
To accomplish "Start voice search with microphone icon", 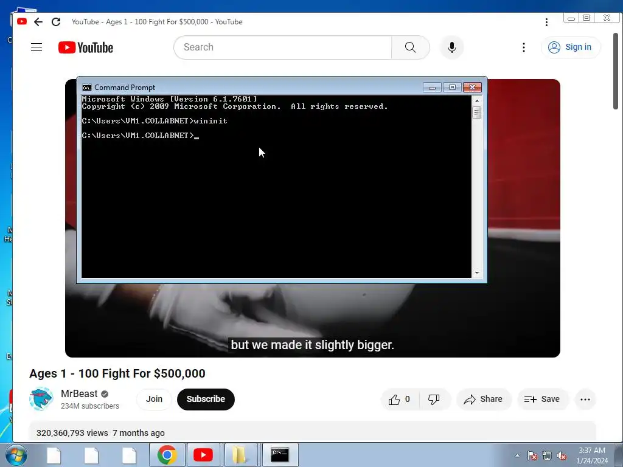I will pyautogui.click(x=452, y=47).
